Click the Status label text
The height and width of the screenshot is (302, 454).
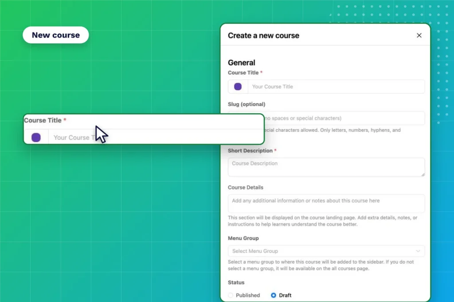(x=236, y=283)
